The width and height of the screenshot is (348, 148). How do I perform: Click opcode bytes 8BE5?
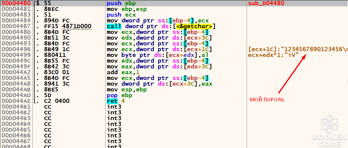click(x=52, y=90)
